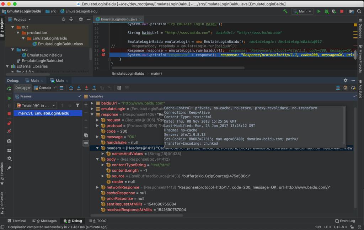Open Search Everywhere magnifier

(359, 11)
